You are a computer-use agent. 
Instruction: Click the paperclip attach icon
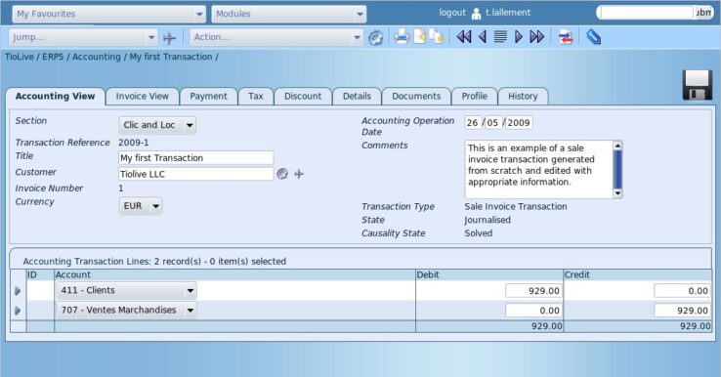coord(594,37)
